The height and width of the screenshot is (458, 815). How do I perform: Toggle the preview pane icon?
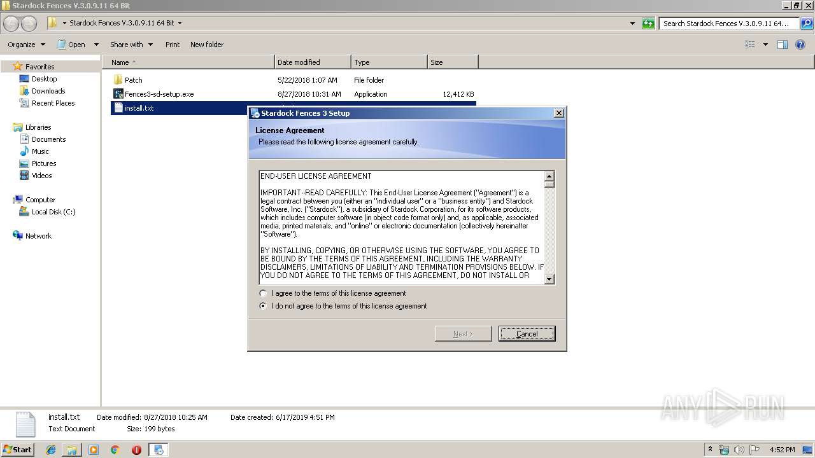tap(783, 45)
